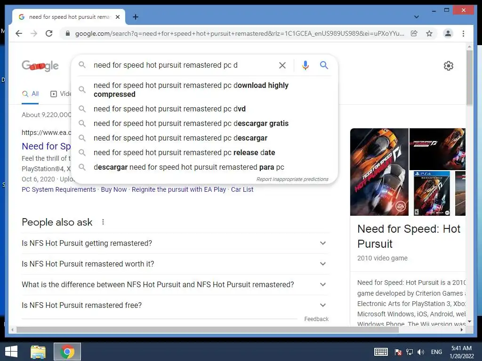This screenshot has height=361, width=482.
Task: Open the taskbar clock and date
Action: click(461, 352)
